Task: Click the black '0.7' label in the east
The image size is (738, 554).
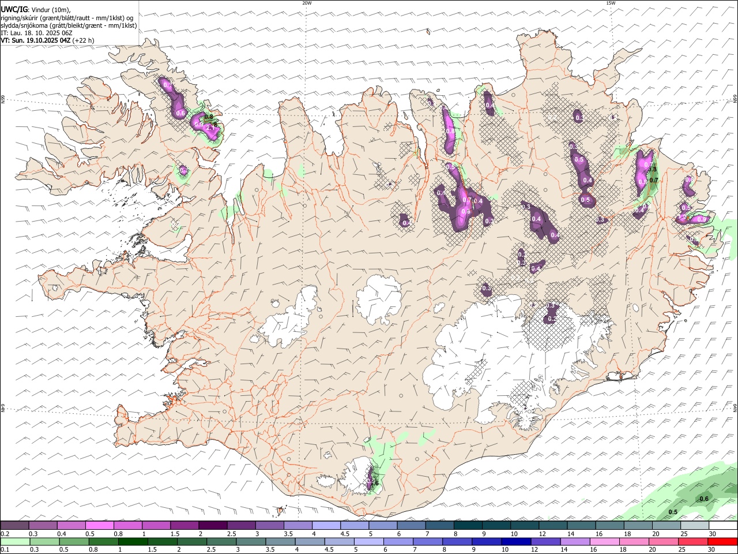Action: (654, 180)
